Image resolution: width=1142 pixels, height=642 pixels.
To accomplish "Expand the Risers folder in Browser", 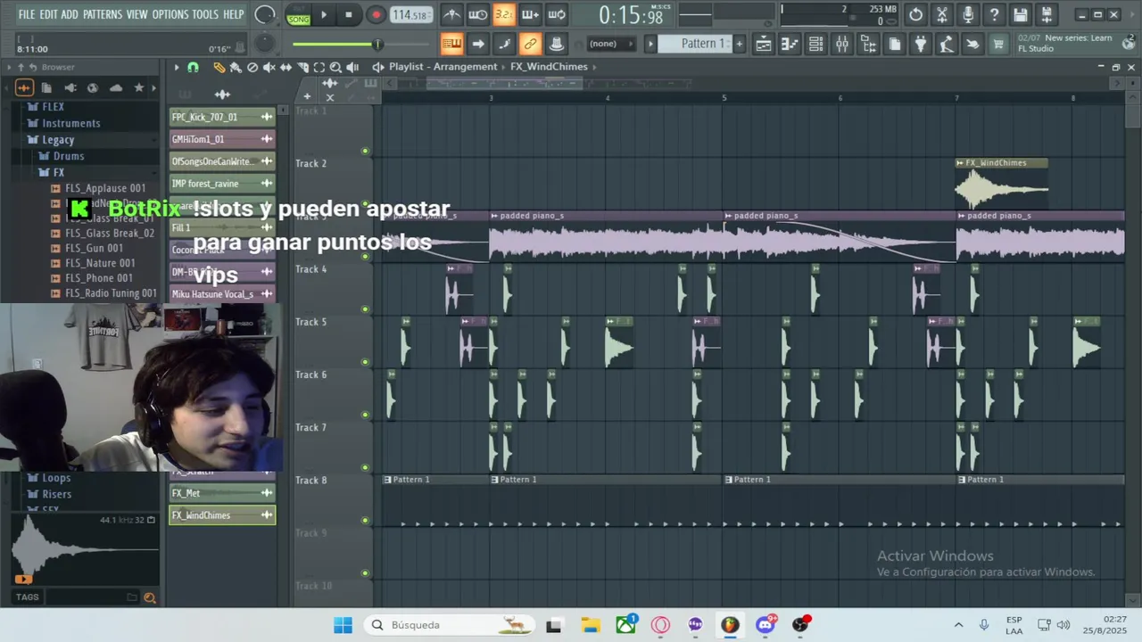I will tap(56, 494).
